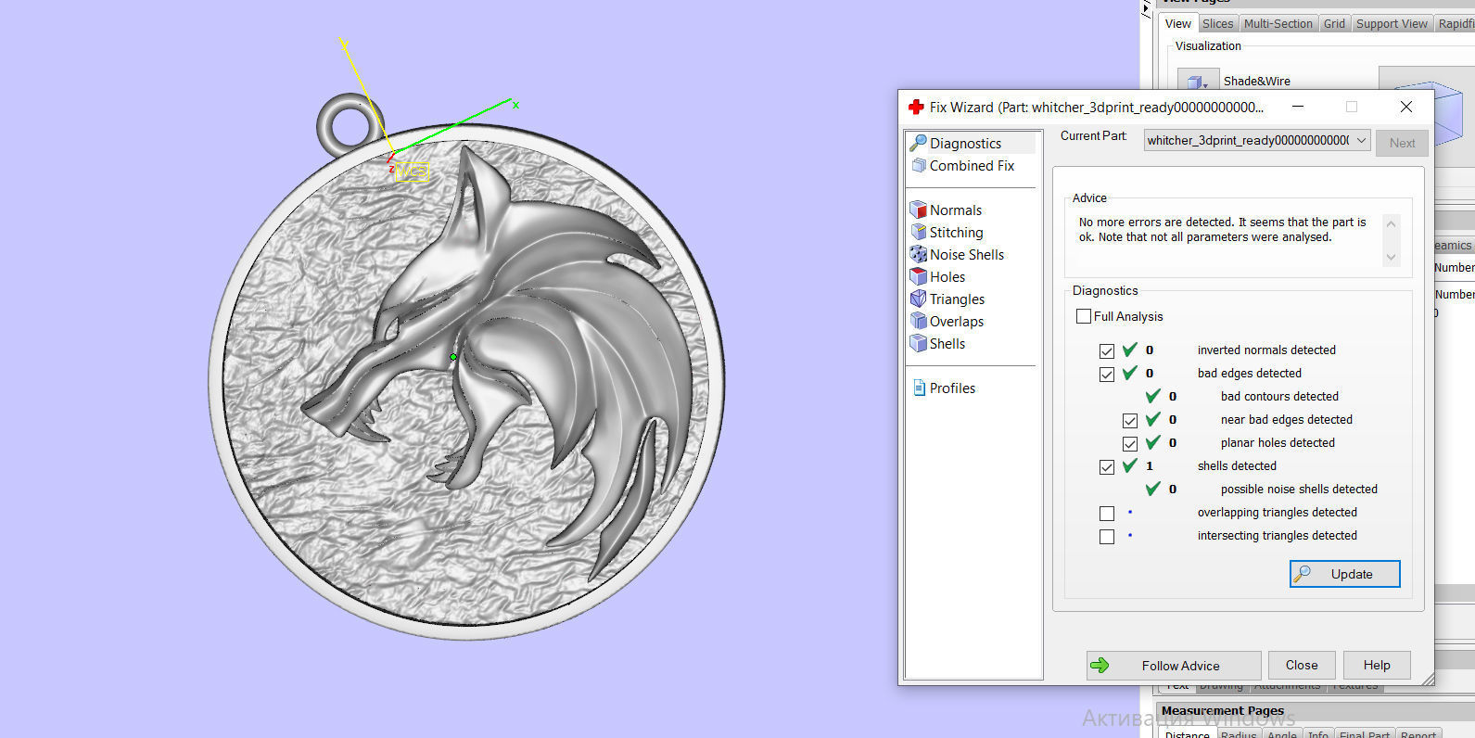
Task: Click the hanging ring loop of the pendant
Action: (350, 126)
